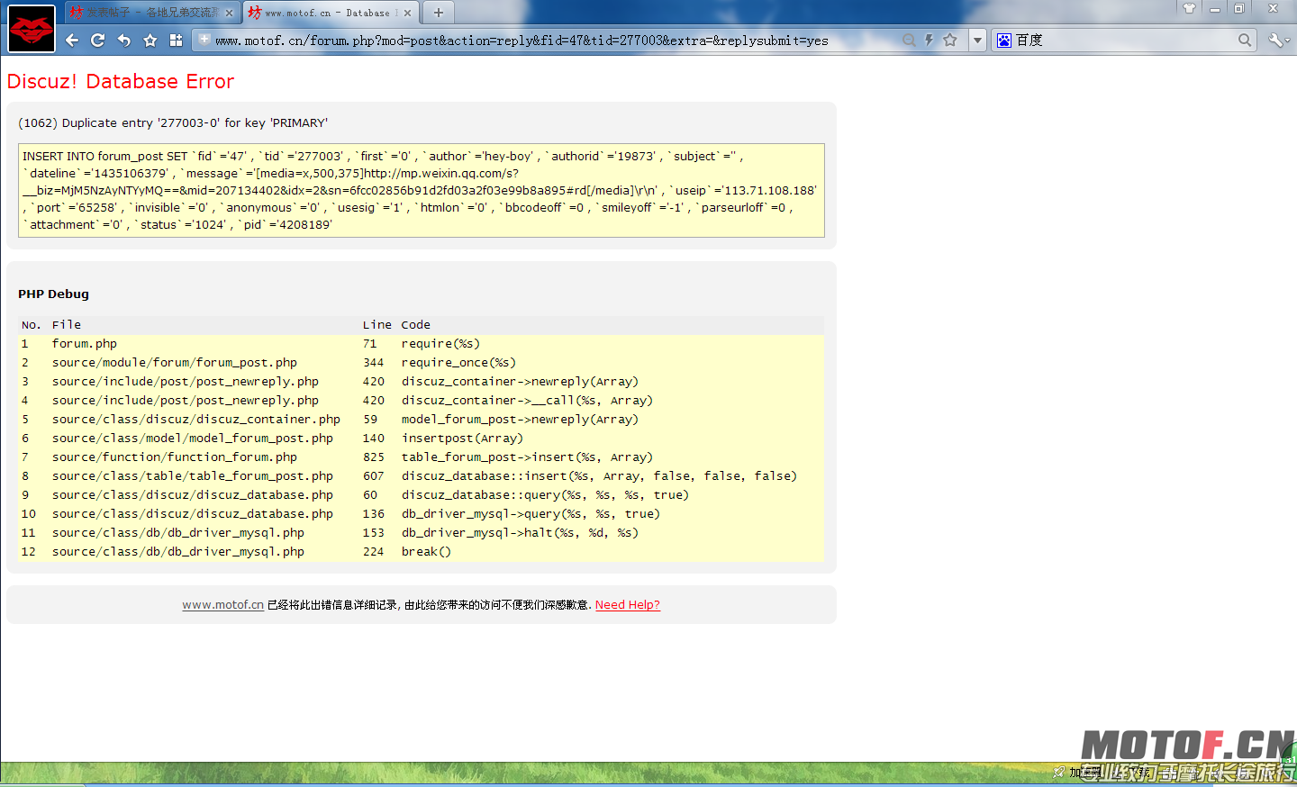Image resolution: width=1297 pixels, height=787 pixels.
Task: Toggle the lightning speed mode icon
Action: [x=929, y=40]
